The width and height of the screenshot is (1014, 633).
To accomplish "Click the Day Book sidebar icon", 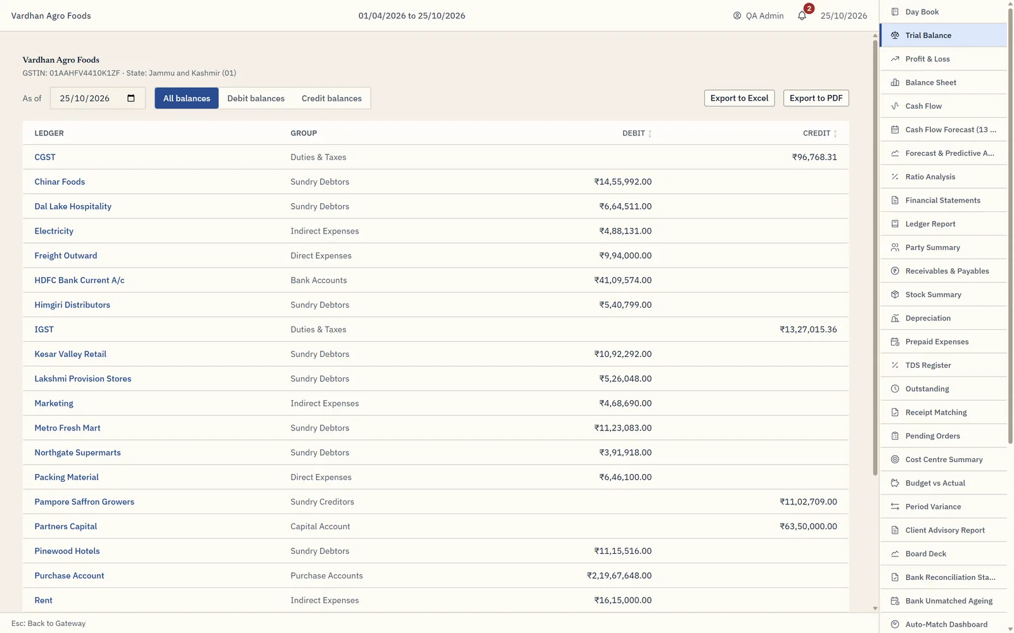I will 895,11.
